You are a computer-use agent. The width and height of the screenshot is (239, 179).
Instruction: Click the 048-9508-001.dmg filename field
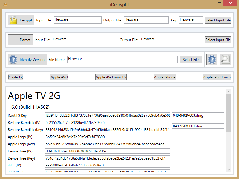pos(198,126)
